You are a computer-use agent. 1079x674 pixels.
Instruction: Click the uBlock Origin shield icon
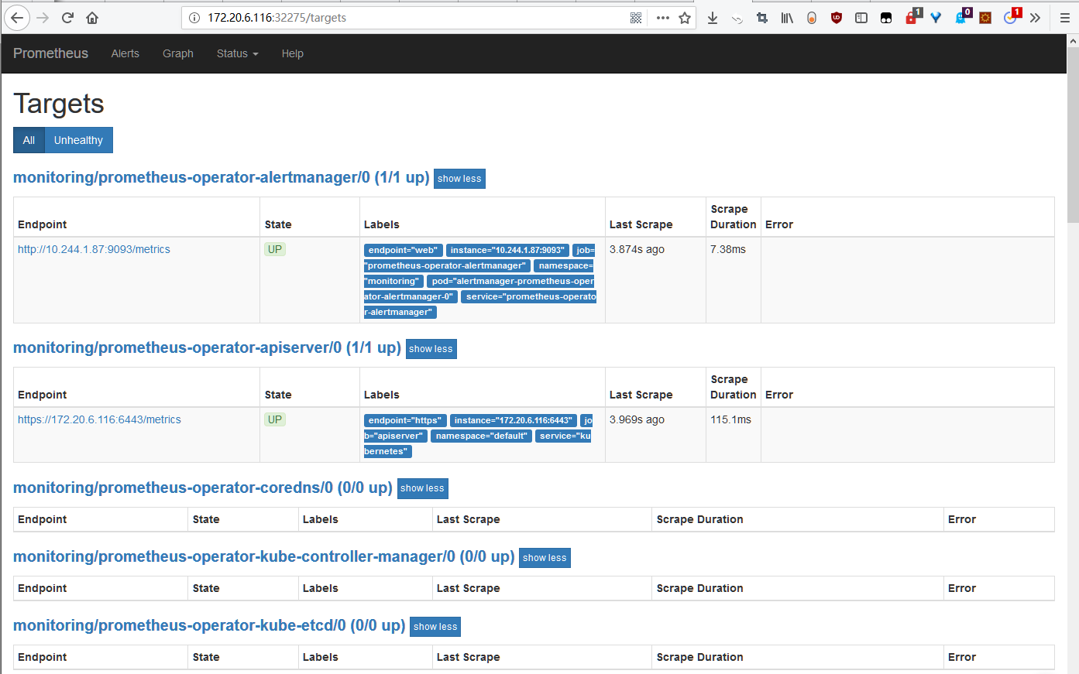coord(836,18)
